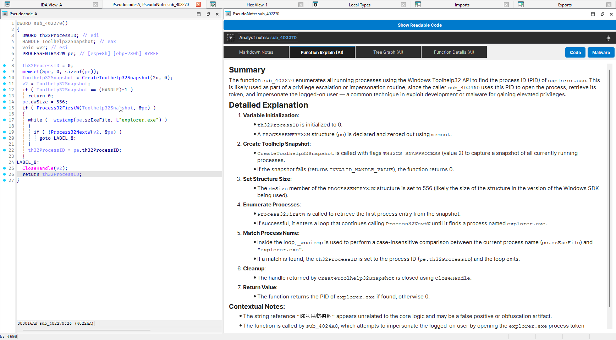Open the Tree Graph (AI) tab
This screenshot has height=340, width=616.
pos(388,52)
